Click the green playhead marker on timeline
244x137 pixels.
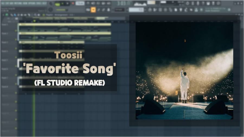(34, 21)
